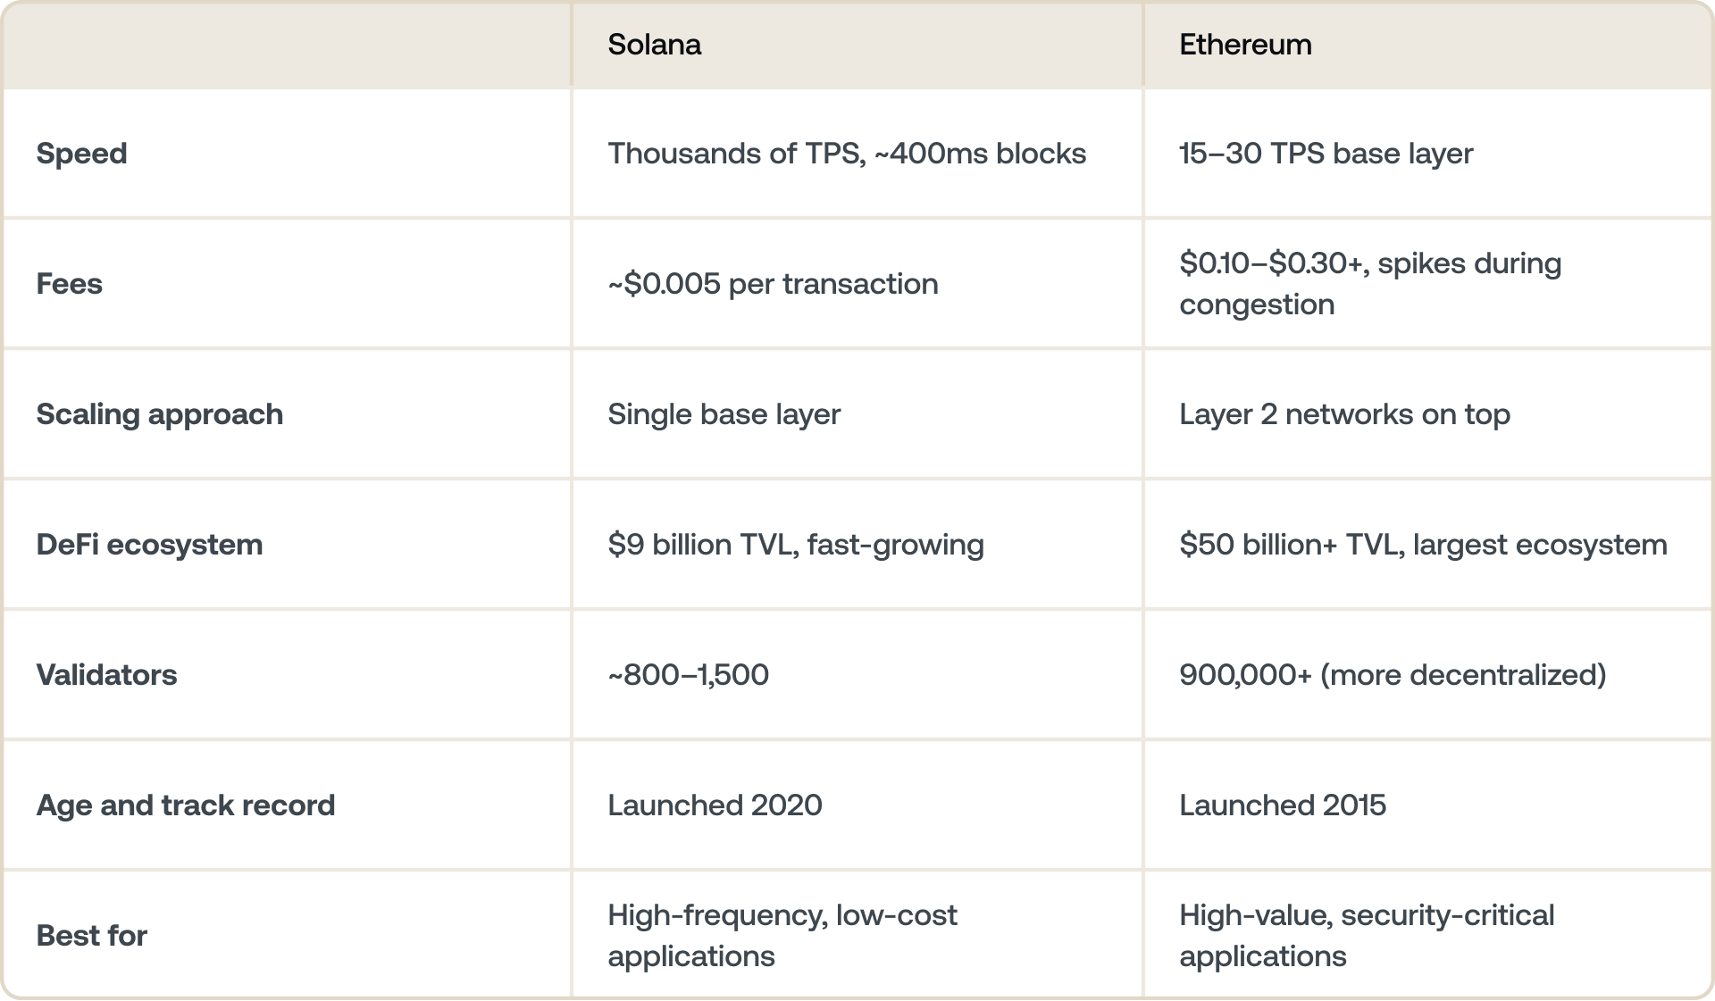Click the High-value, security-critical applications cell
This screenshot has width=1715, height=1001.
click(1366, 936)
